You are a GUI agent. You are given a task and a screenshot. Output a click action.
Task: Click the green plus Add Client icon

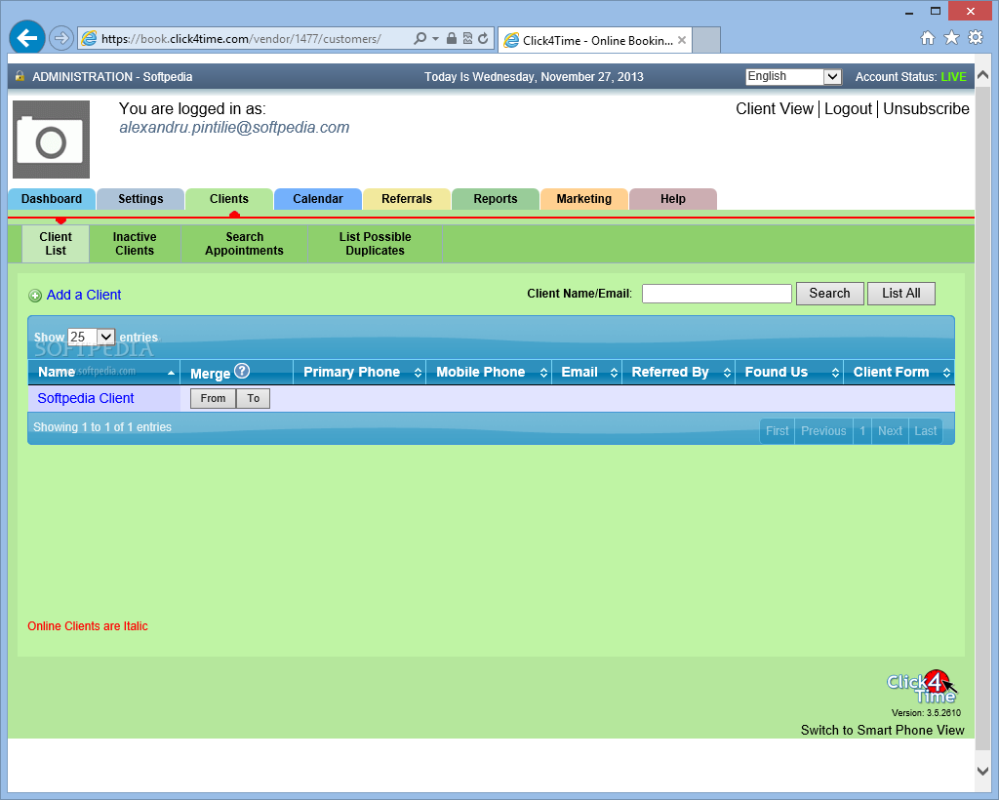[x=35, y=296]
